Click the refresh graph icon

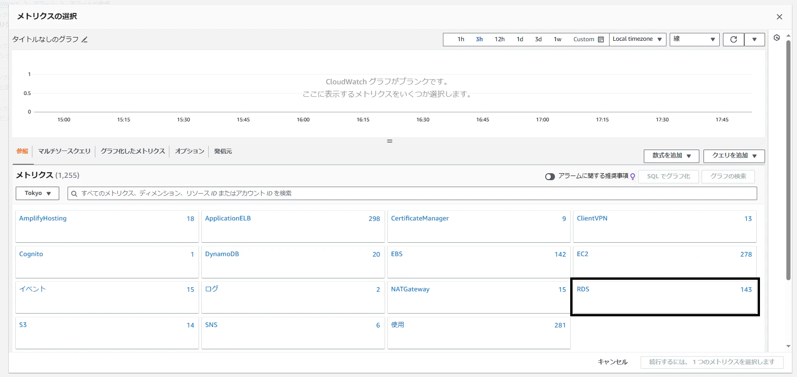734,39
